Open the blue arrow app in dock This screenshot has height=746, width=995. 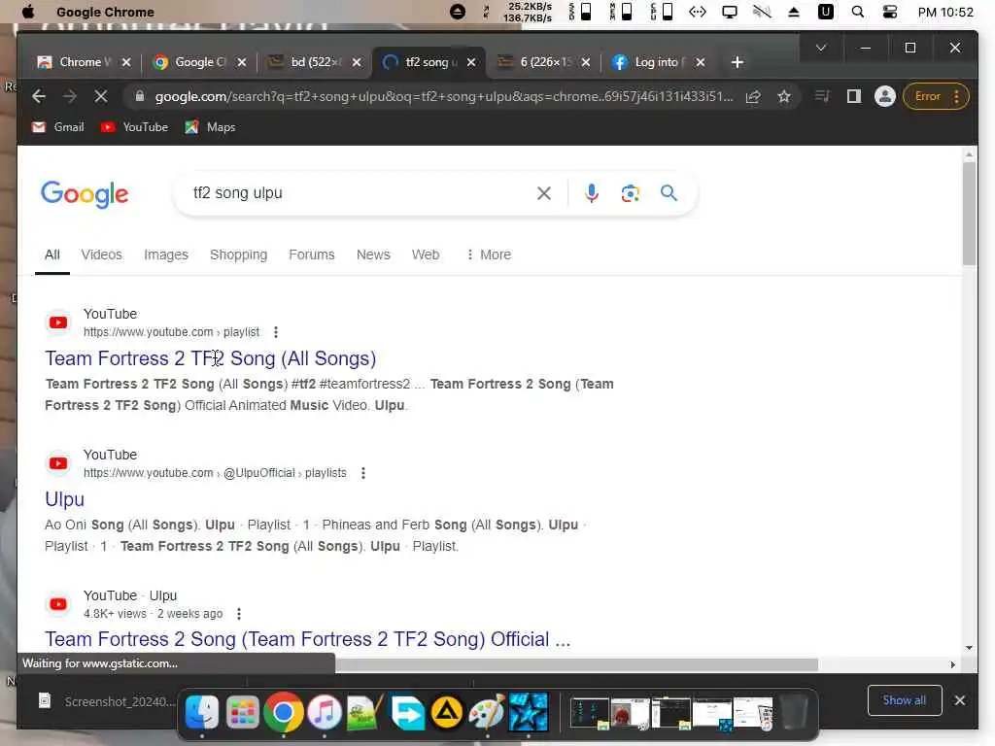point(406,712)
